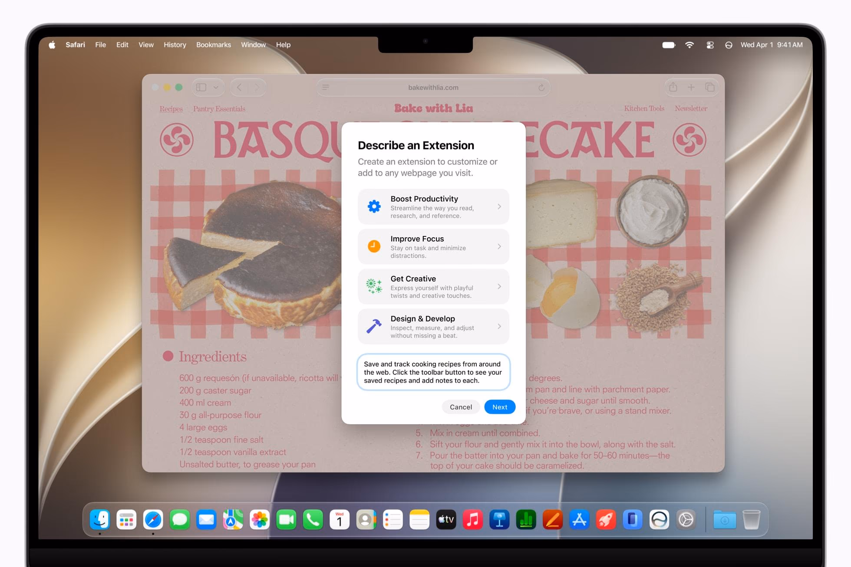Open the View menu

146,45
